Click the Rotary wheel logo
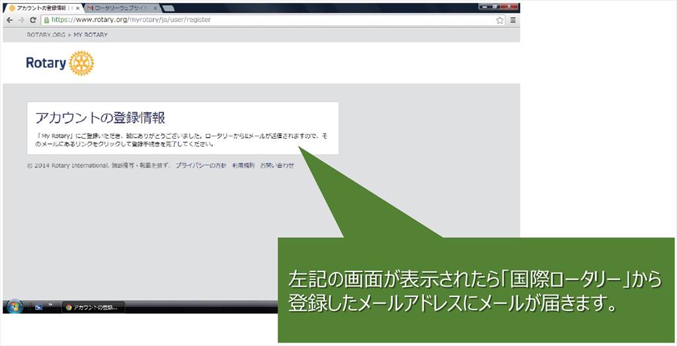 81,63
